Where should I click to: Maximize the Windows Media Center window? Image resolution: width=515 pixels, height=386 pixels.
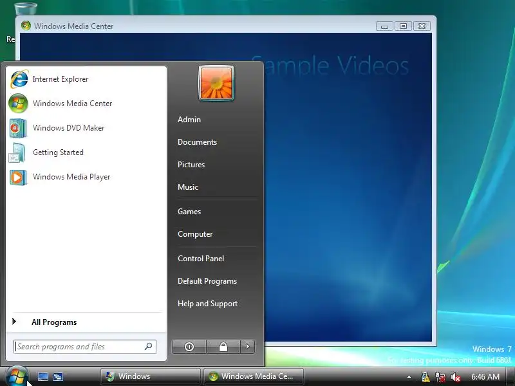pos(404,26)
